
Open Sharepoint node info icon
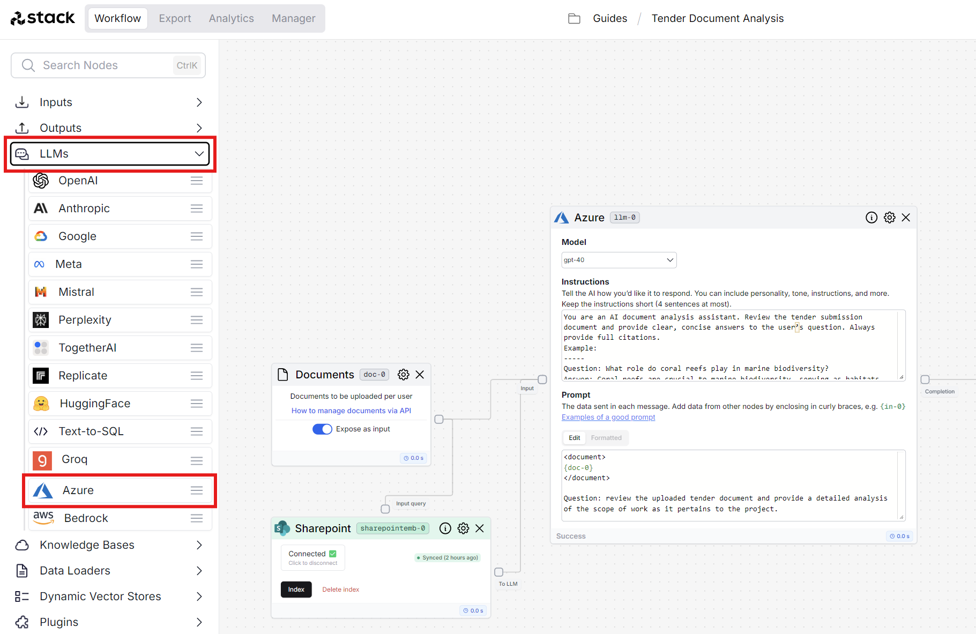445,528
